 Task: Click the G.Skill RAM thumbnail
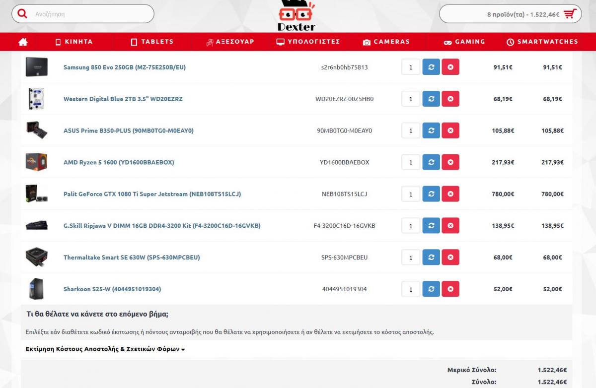coord(36,226)
